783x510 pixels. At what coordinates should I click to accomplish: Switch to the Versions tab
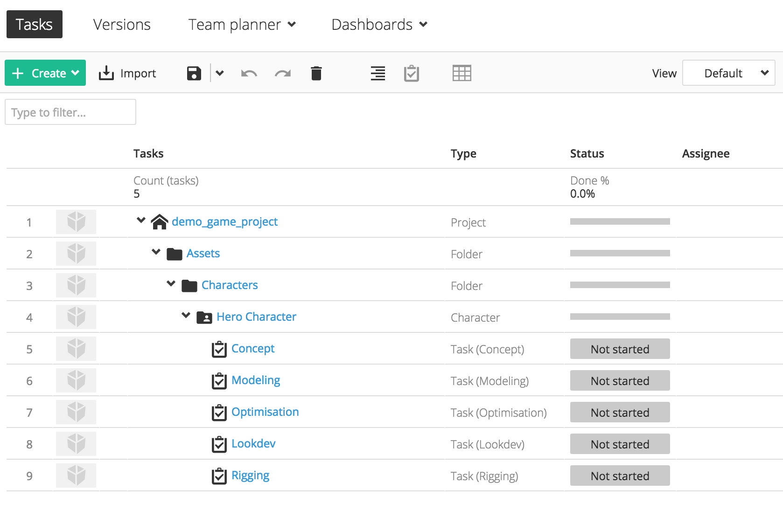tap(121, 24)
